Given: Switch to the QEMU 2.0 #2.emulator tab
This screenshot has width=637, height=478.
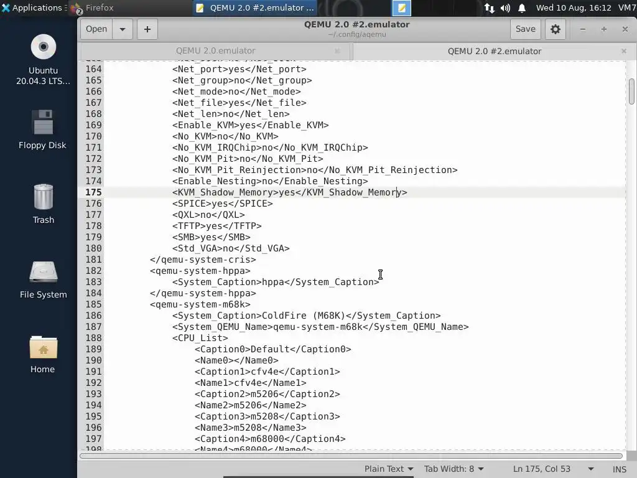Looking at the screenshot, I should 495,51.
